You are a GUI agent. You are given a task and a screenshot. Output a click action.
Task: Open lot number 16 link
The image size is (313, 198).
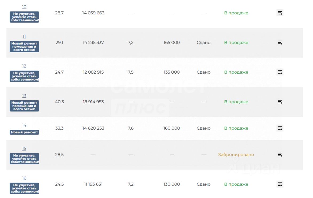point(24,178)
